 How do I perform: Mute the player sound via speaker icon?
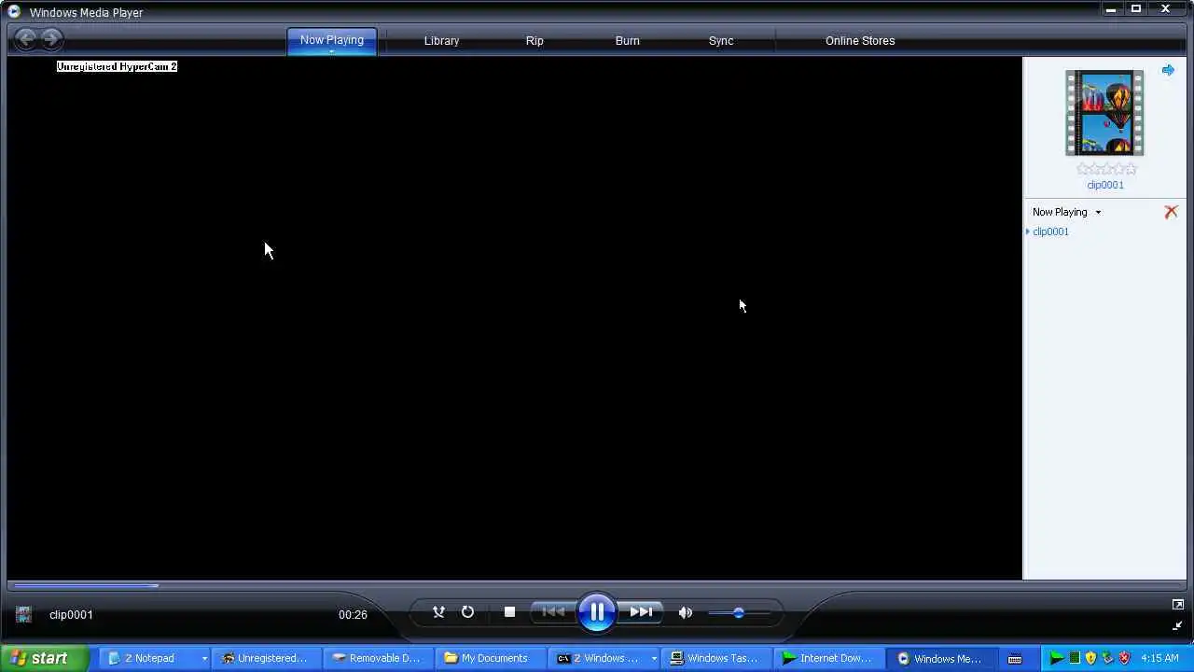tap(686, 613)
